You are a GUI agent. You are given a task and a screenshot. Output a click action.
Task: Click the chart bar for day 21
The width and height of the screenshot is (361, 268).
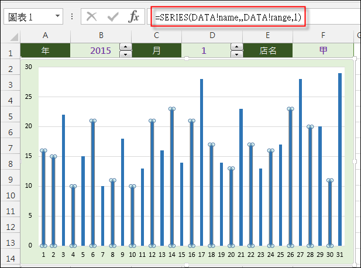[241, 177]
